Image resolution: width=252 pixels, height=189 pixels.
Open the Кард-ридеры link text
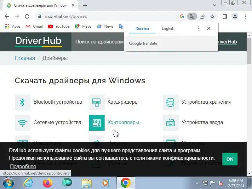pos(123,102)
